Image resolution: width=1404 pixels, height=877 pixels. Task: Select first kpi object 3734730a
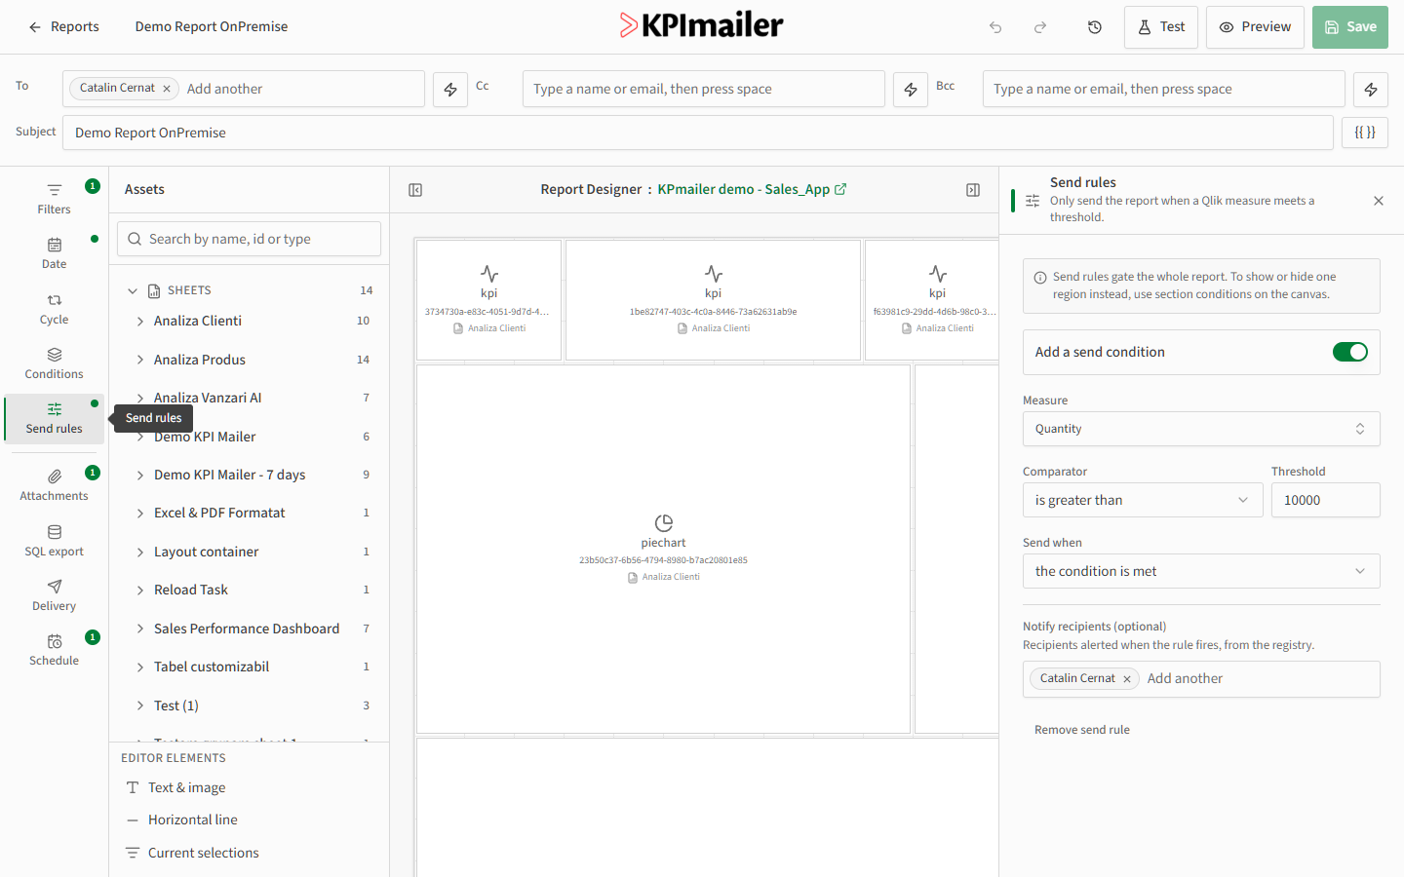pos(489,300)
